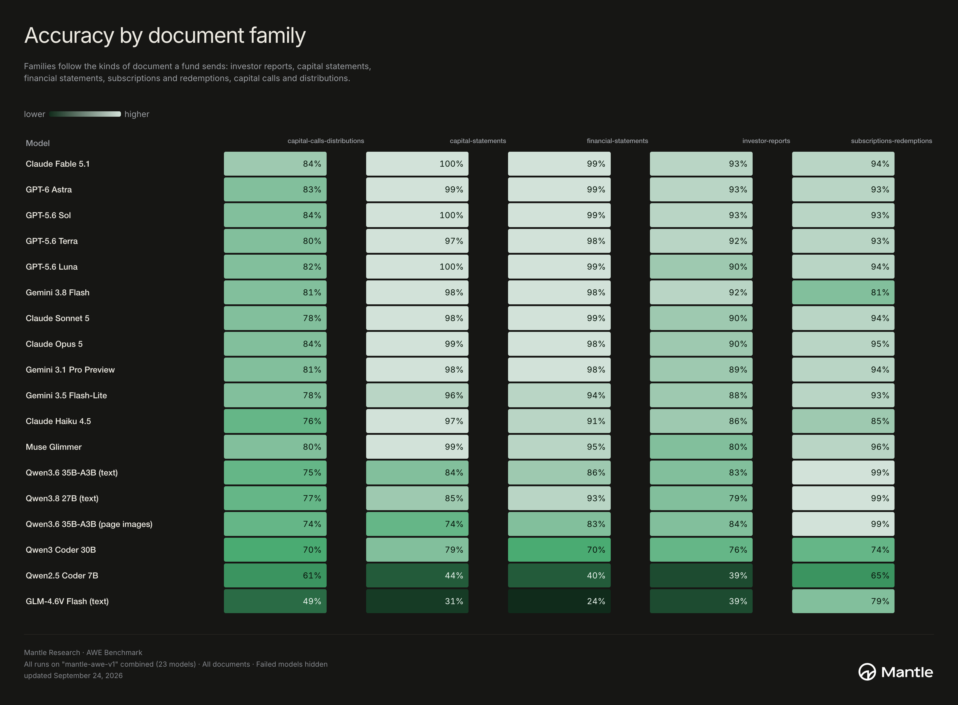Image resolution: width=958 pixels, height=705 pixels.
Task: Click the Qwen3.8 27B (text) label
Action: [62, 499]
